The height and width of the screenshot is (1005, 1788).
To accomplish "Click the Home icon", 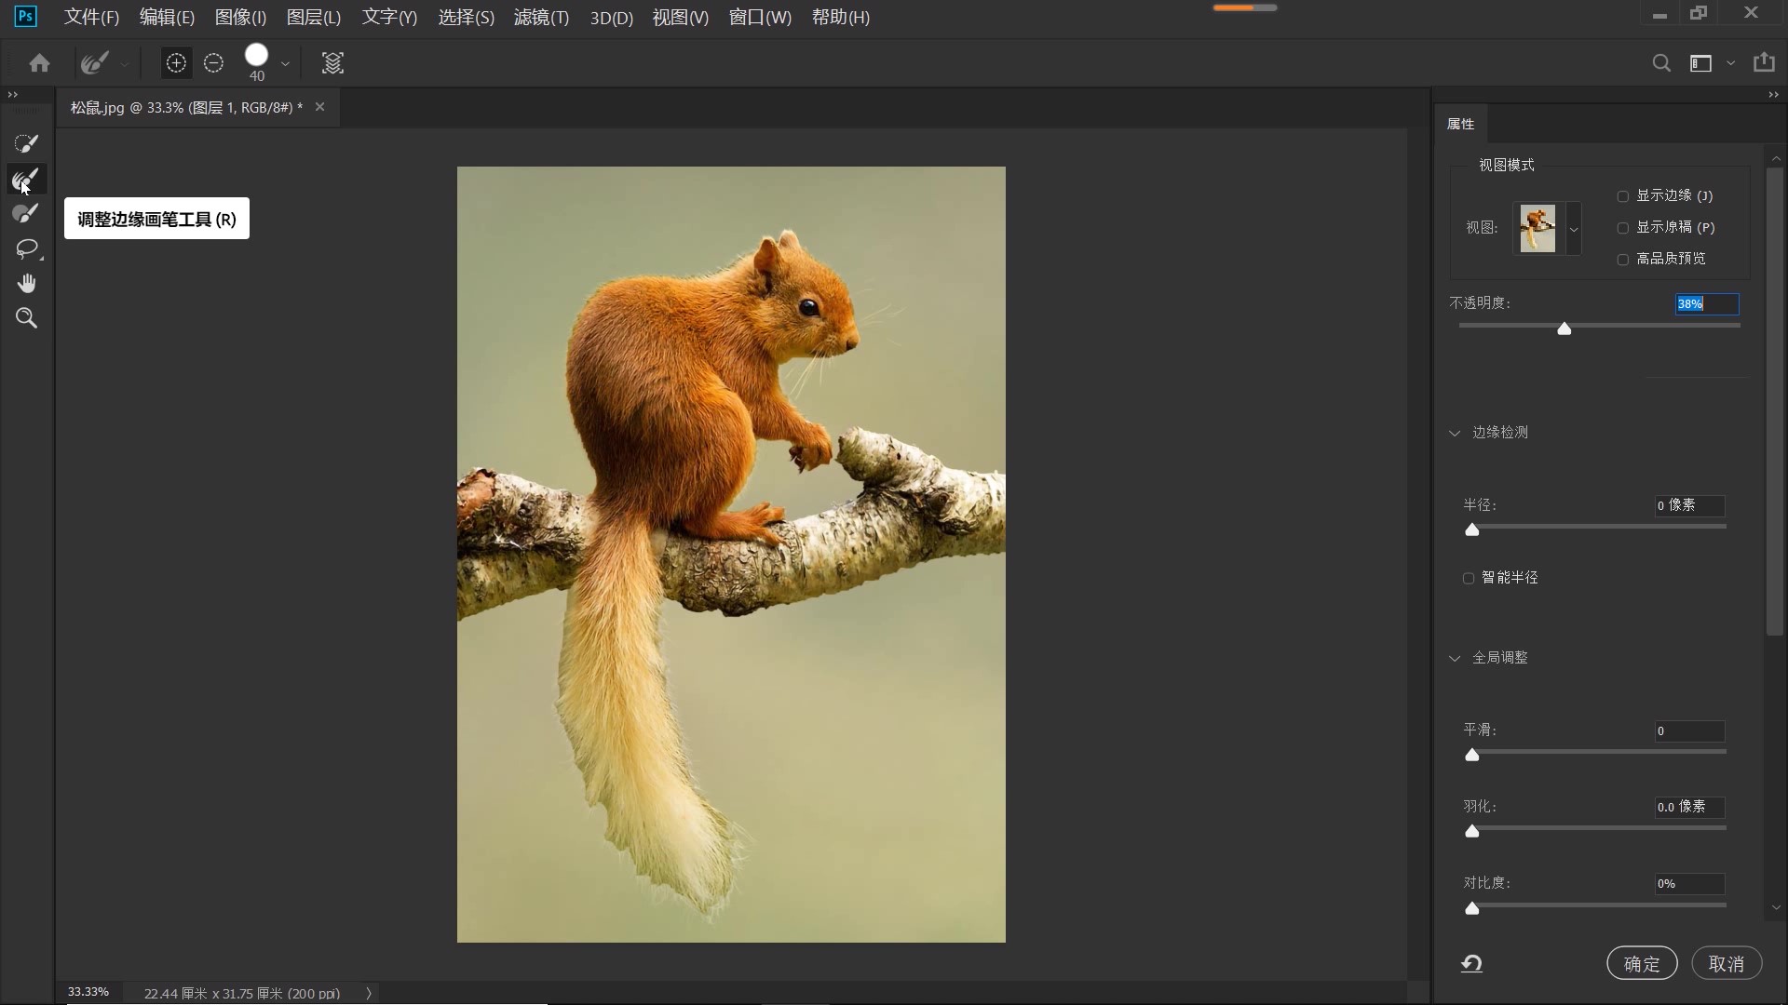I will click(x=39, y=63).
